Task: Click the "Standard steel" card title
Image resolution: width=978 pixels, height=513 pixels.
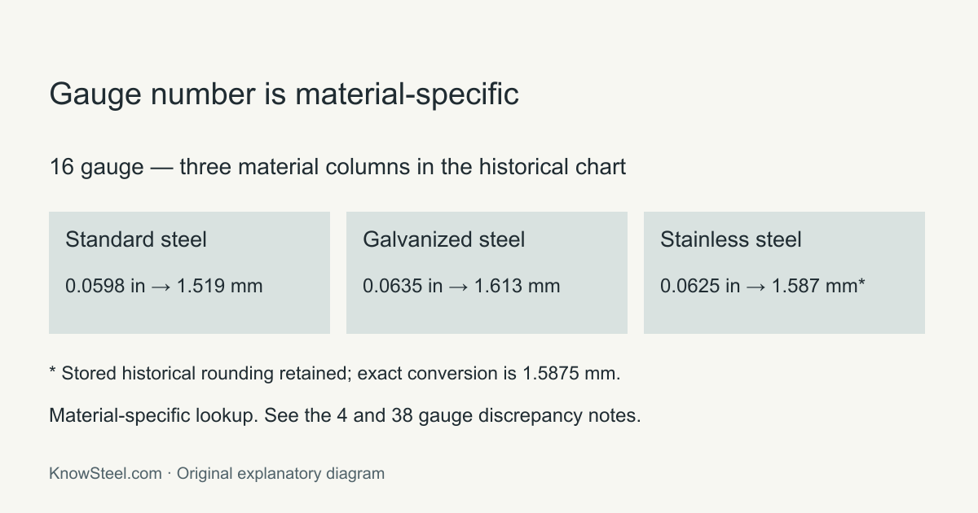Action: (x=136, y=239)
